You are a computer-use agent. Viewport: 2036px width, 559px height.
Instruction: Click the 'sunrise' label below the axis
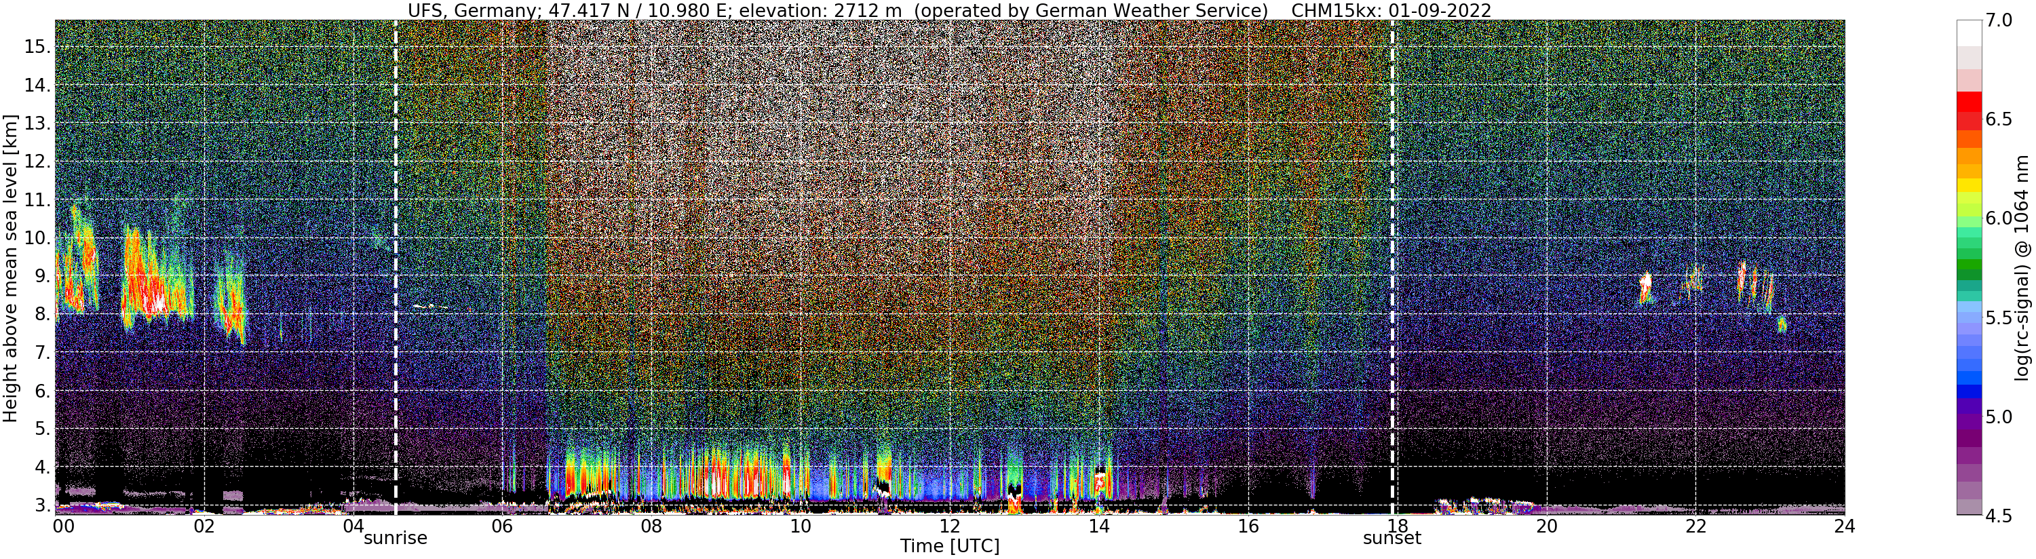coord(395,539)
